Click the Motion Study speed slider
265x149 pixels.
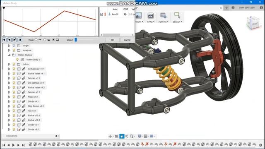[76, 40]
